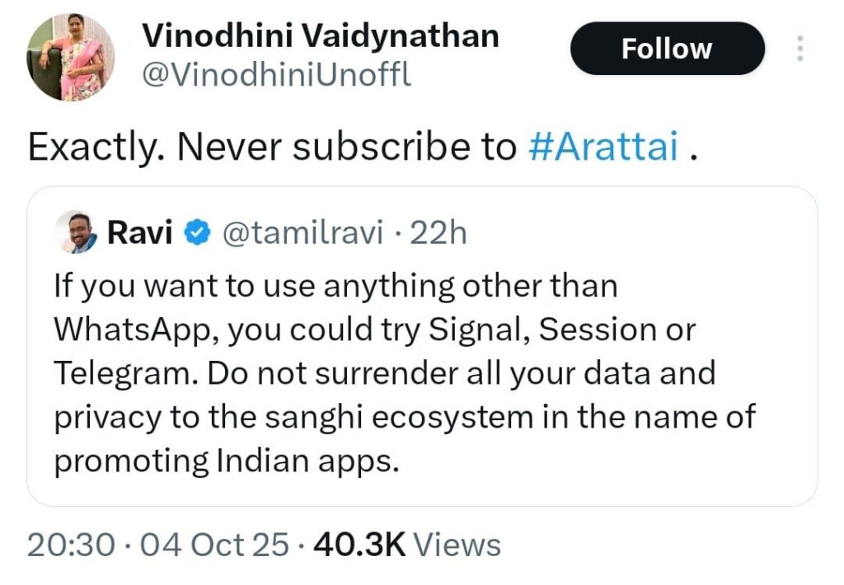
Task: Click the word 'Telegram' in quoted text
Action: (122, 374)
